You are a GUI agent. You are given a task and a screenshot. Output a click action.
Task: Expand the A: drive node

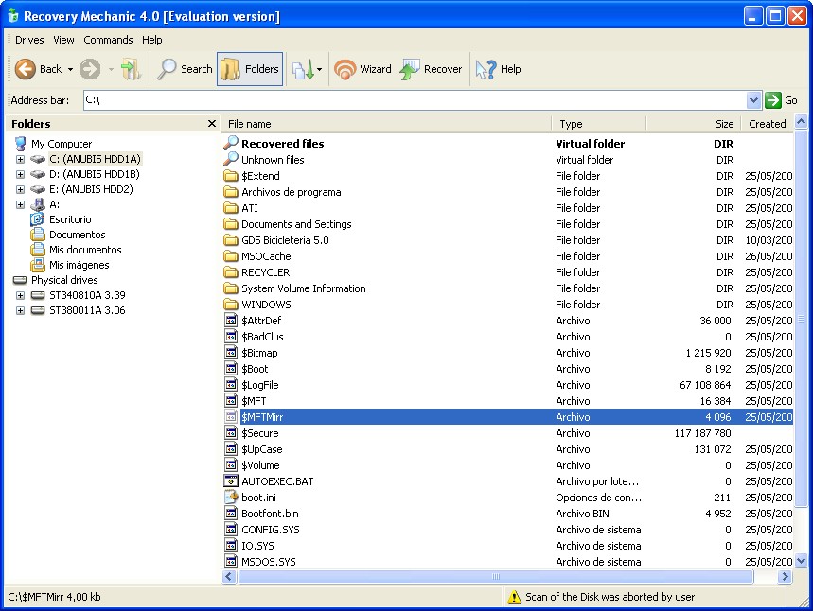coord(20,204)
